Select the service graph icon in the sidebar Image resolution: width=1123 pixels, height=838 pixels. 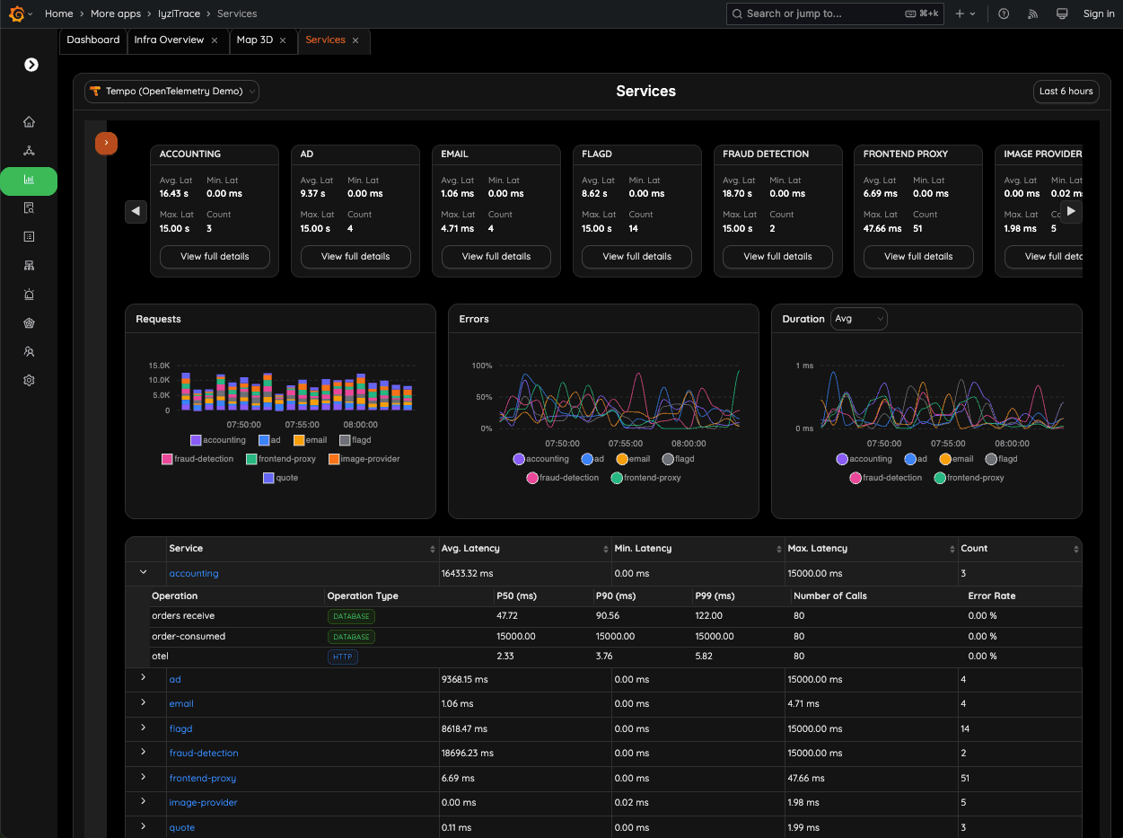click(29, 150)
